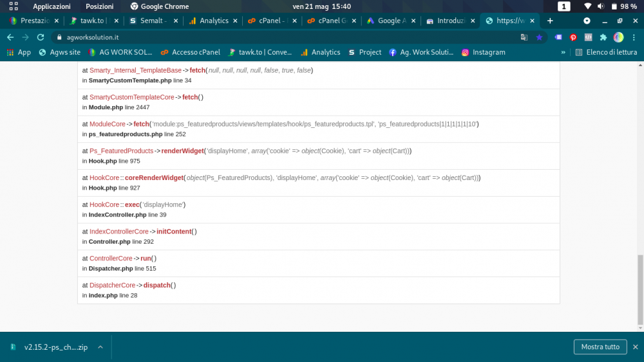Click the volume speaker icon
This screenshot has height=362, width=644.
601,6
